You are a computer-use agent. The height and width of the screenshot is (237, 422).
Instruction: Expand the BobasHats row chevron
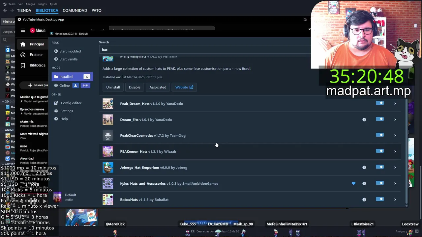click(395, 199)
